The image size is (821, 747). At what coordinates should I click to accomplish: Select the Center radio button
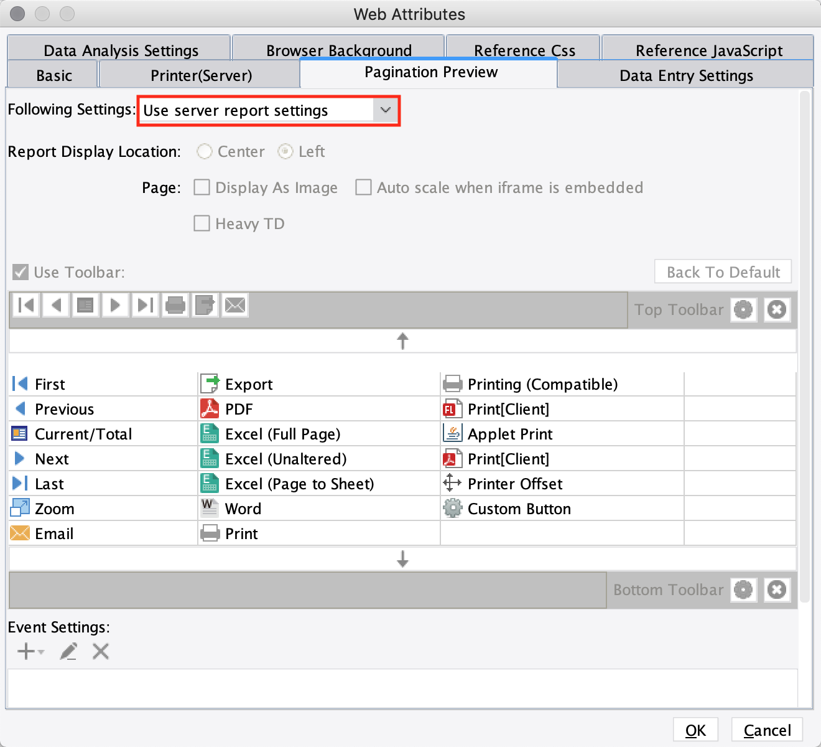(204, 151)
